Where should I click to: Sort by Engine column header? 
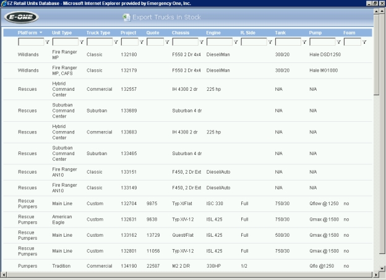pyautogui.click(x=213, y=33)
